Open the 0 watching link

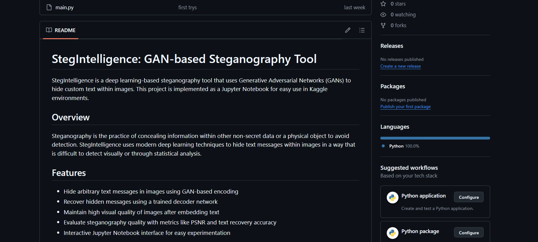click(x=403, y=15)
